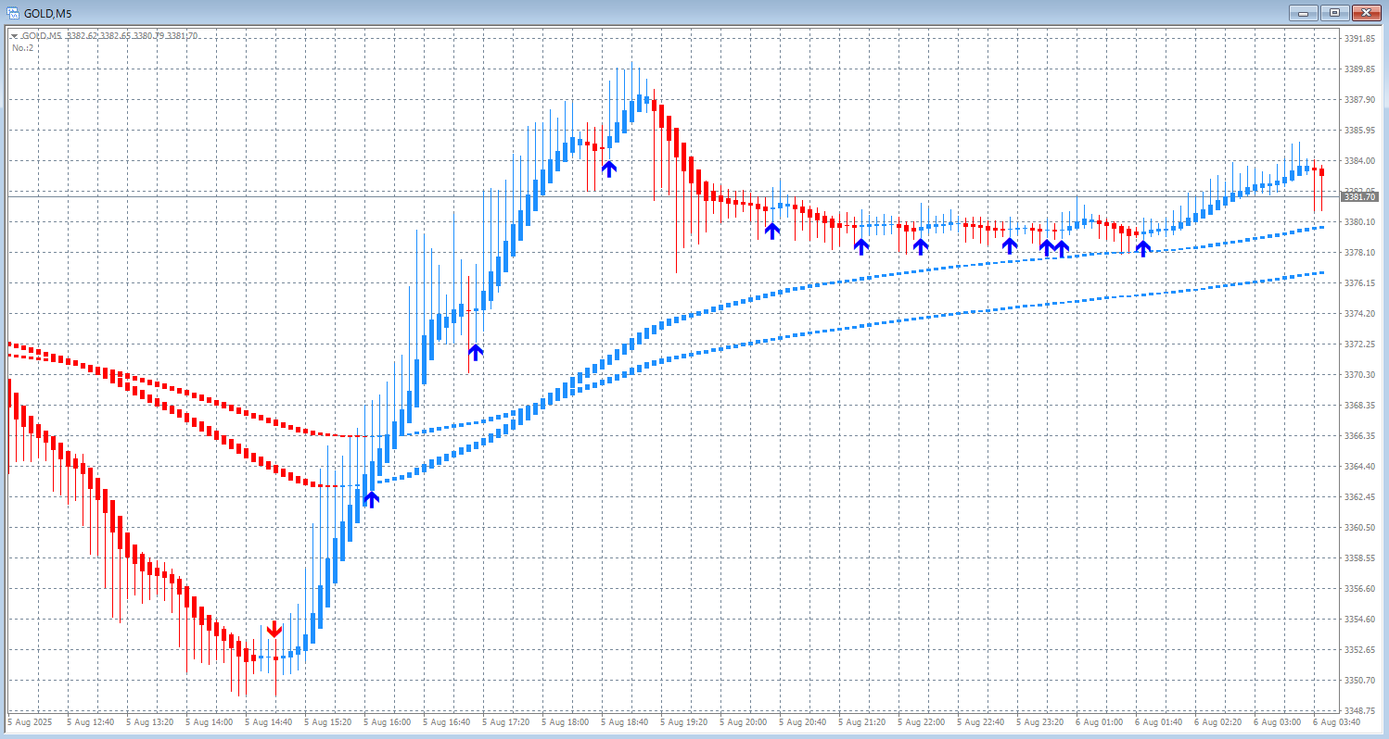Click the GOLD,M5 title bar text
1389x739 pixels.
tap(47, 12)
